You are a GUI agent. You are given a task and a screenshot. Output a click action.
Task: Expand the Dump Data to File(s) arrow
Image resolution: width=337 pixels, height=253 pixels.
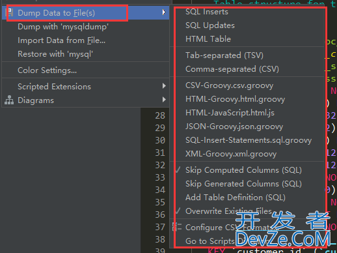coord(164,12)
